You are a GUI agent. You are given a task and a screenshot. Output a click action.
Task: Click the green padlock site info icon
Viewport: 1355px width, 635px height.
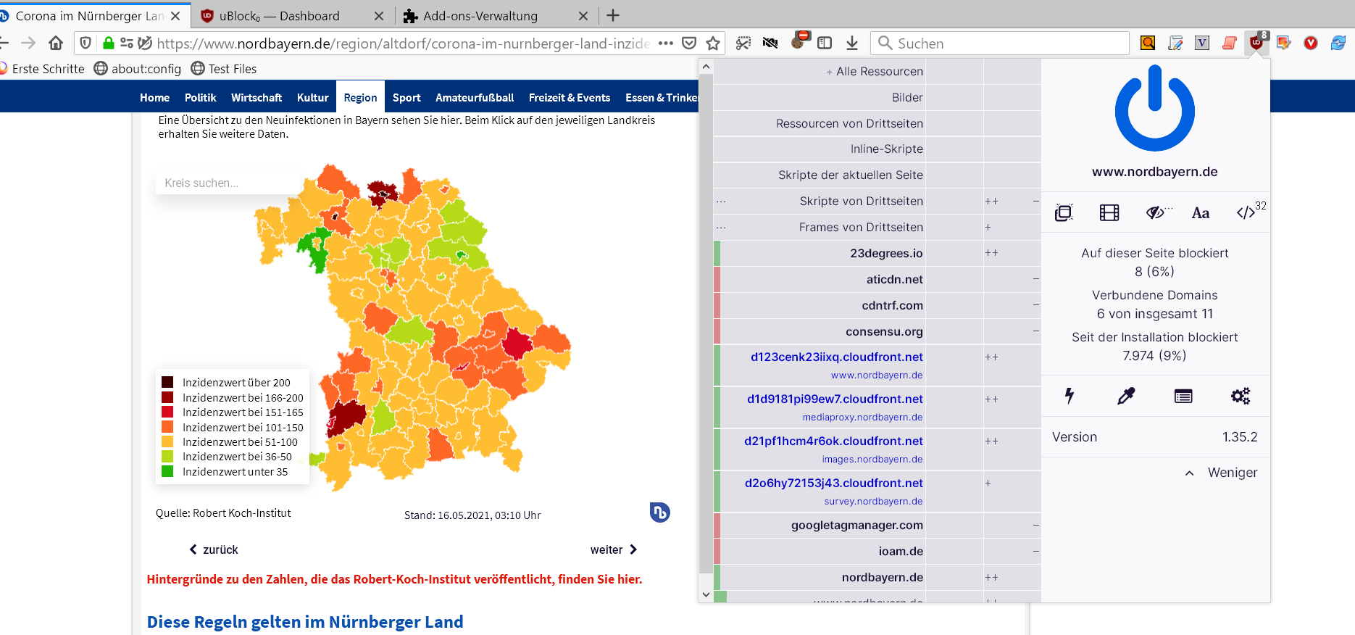pos(108,43)
